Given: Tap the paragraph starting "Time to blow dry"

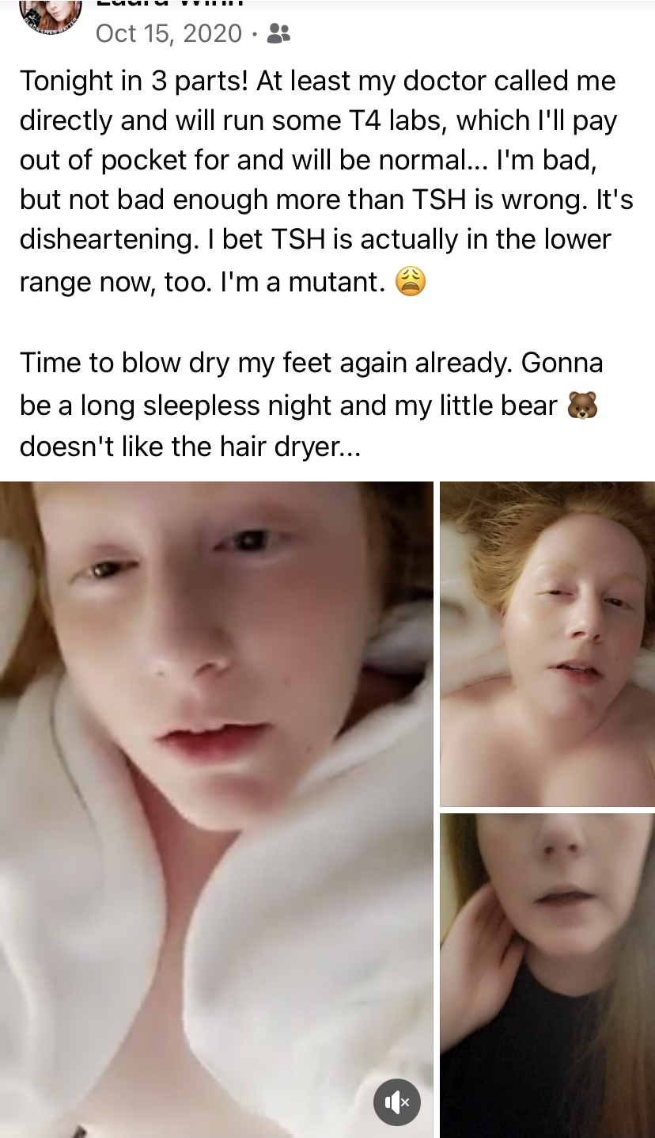Looking at the screenshot, I should tap(311, 405).
